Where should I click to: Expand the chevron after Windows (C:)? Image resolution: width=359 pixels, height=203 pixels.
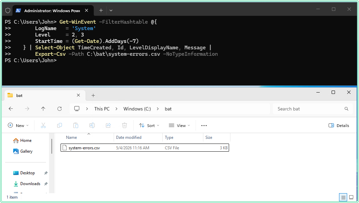[158, 109]
